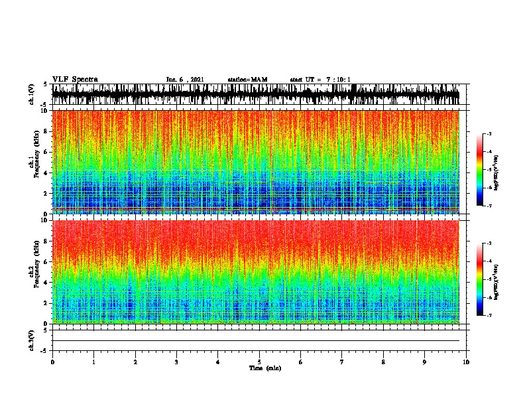Screen dimensions: 525x406
Task: Click the "8" tick on the time axis
Action: click(383, 362)
